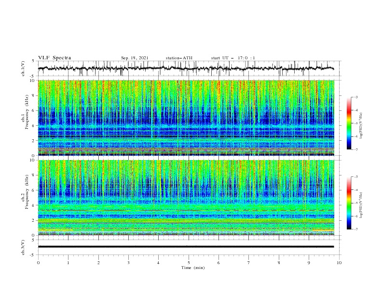Click the 'VLF Spectra' title text

55,58
